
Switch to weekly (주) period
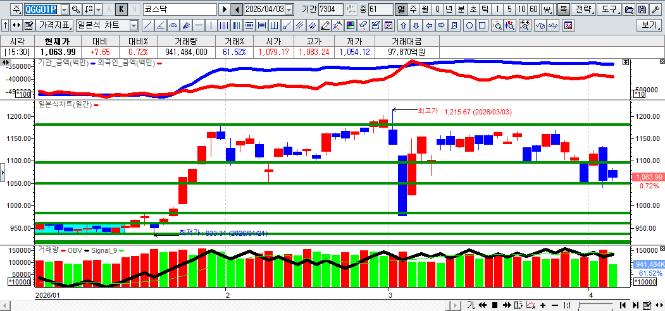tap(413, 9)
